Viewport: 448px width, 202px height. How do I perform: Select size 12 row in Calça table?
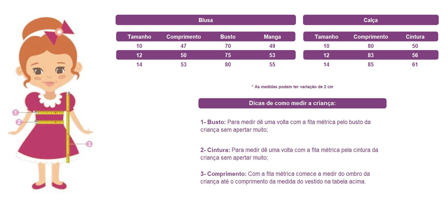coord(371,55)
